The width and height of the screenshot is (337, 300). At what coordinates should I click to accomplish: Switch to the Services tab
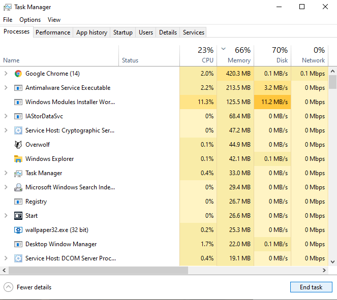click(194, 32)
